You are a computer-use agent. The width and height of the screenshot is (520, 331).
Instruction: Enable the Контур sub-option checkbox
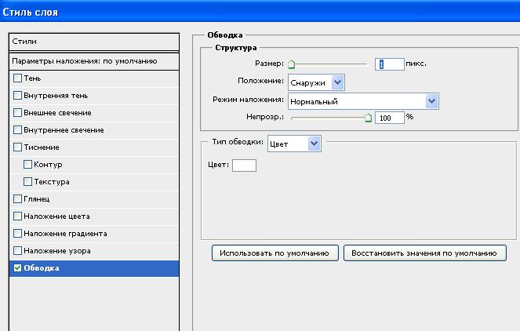click(x=27, y=165)
